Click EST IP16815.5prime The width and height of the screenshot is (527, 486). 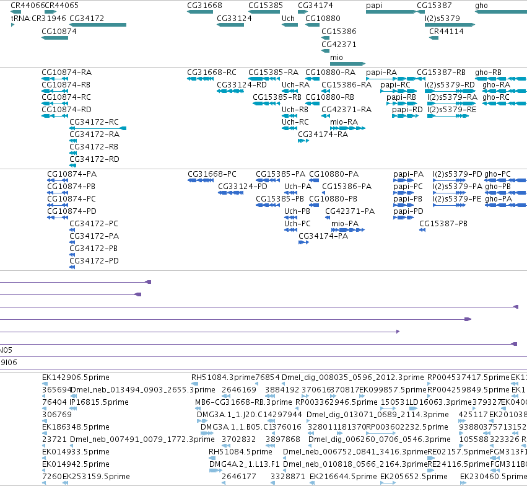pyautogui.click(x=99, y=402)
